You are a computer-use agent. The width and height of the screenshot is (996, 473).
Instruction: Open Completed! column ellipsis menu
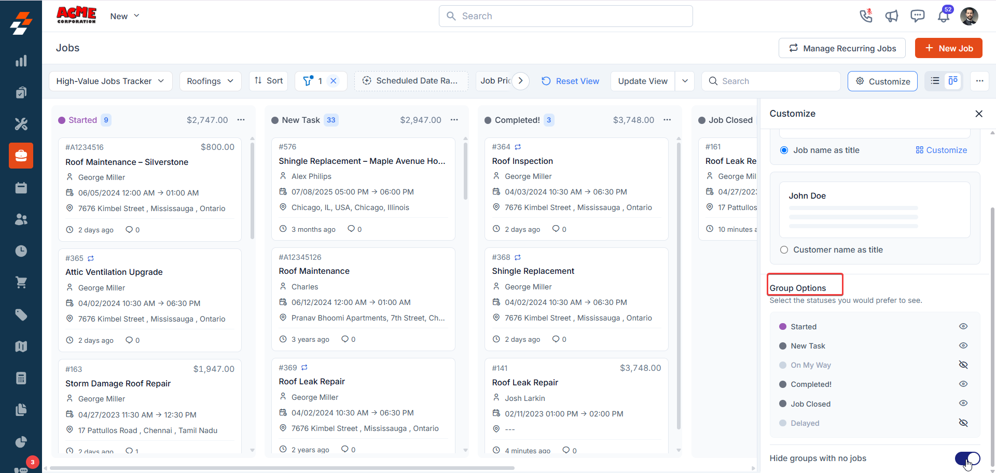coord(667,120)
